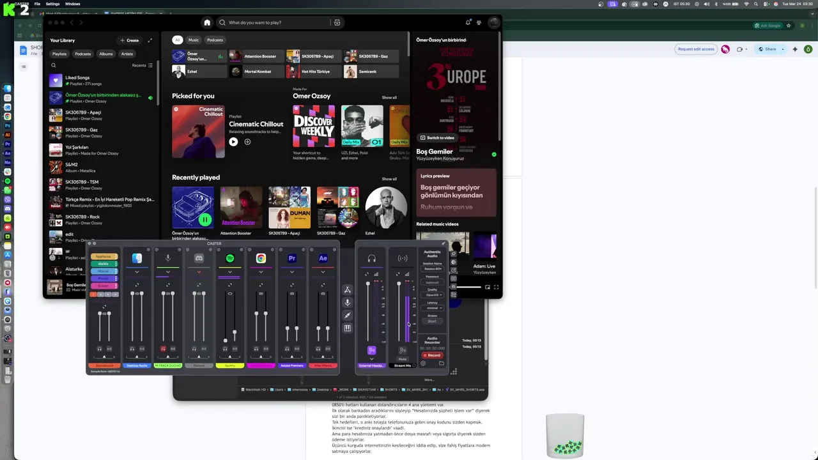
Task: Open Audio Recorder settings gear
Action: pyautogui.click(x=423, y=364)
